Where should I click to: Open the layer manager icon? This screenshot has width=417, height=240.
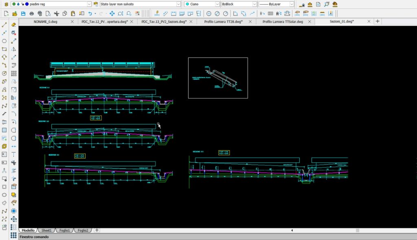(6, 4)
